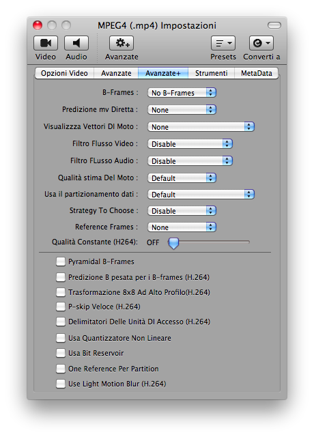
Task: Check Usa Bit Reservoir
Action: (61, 353)
